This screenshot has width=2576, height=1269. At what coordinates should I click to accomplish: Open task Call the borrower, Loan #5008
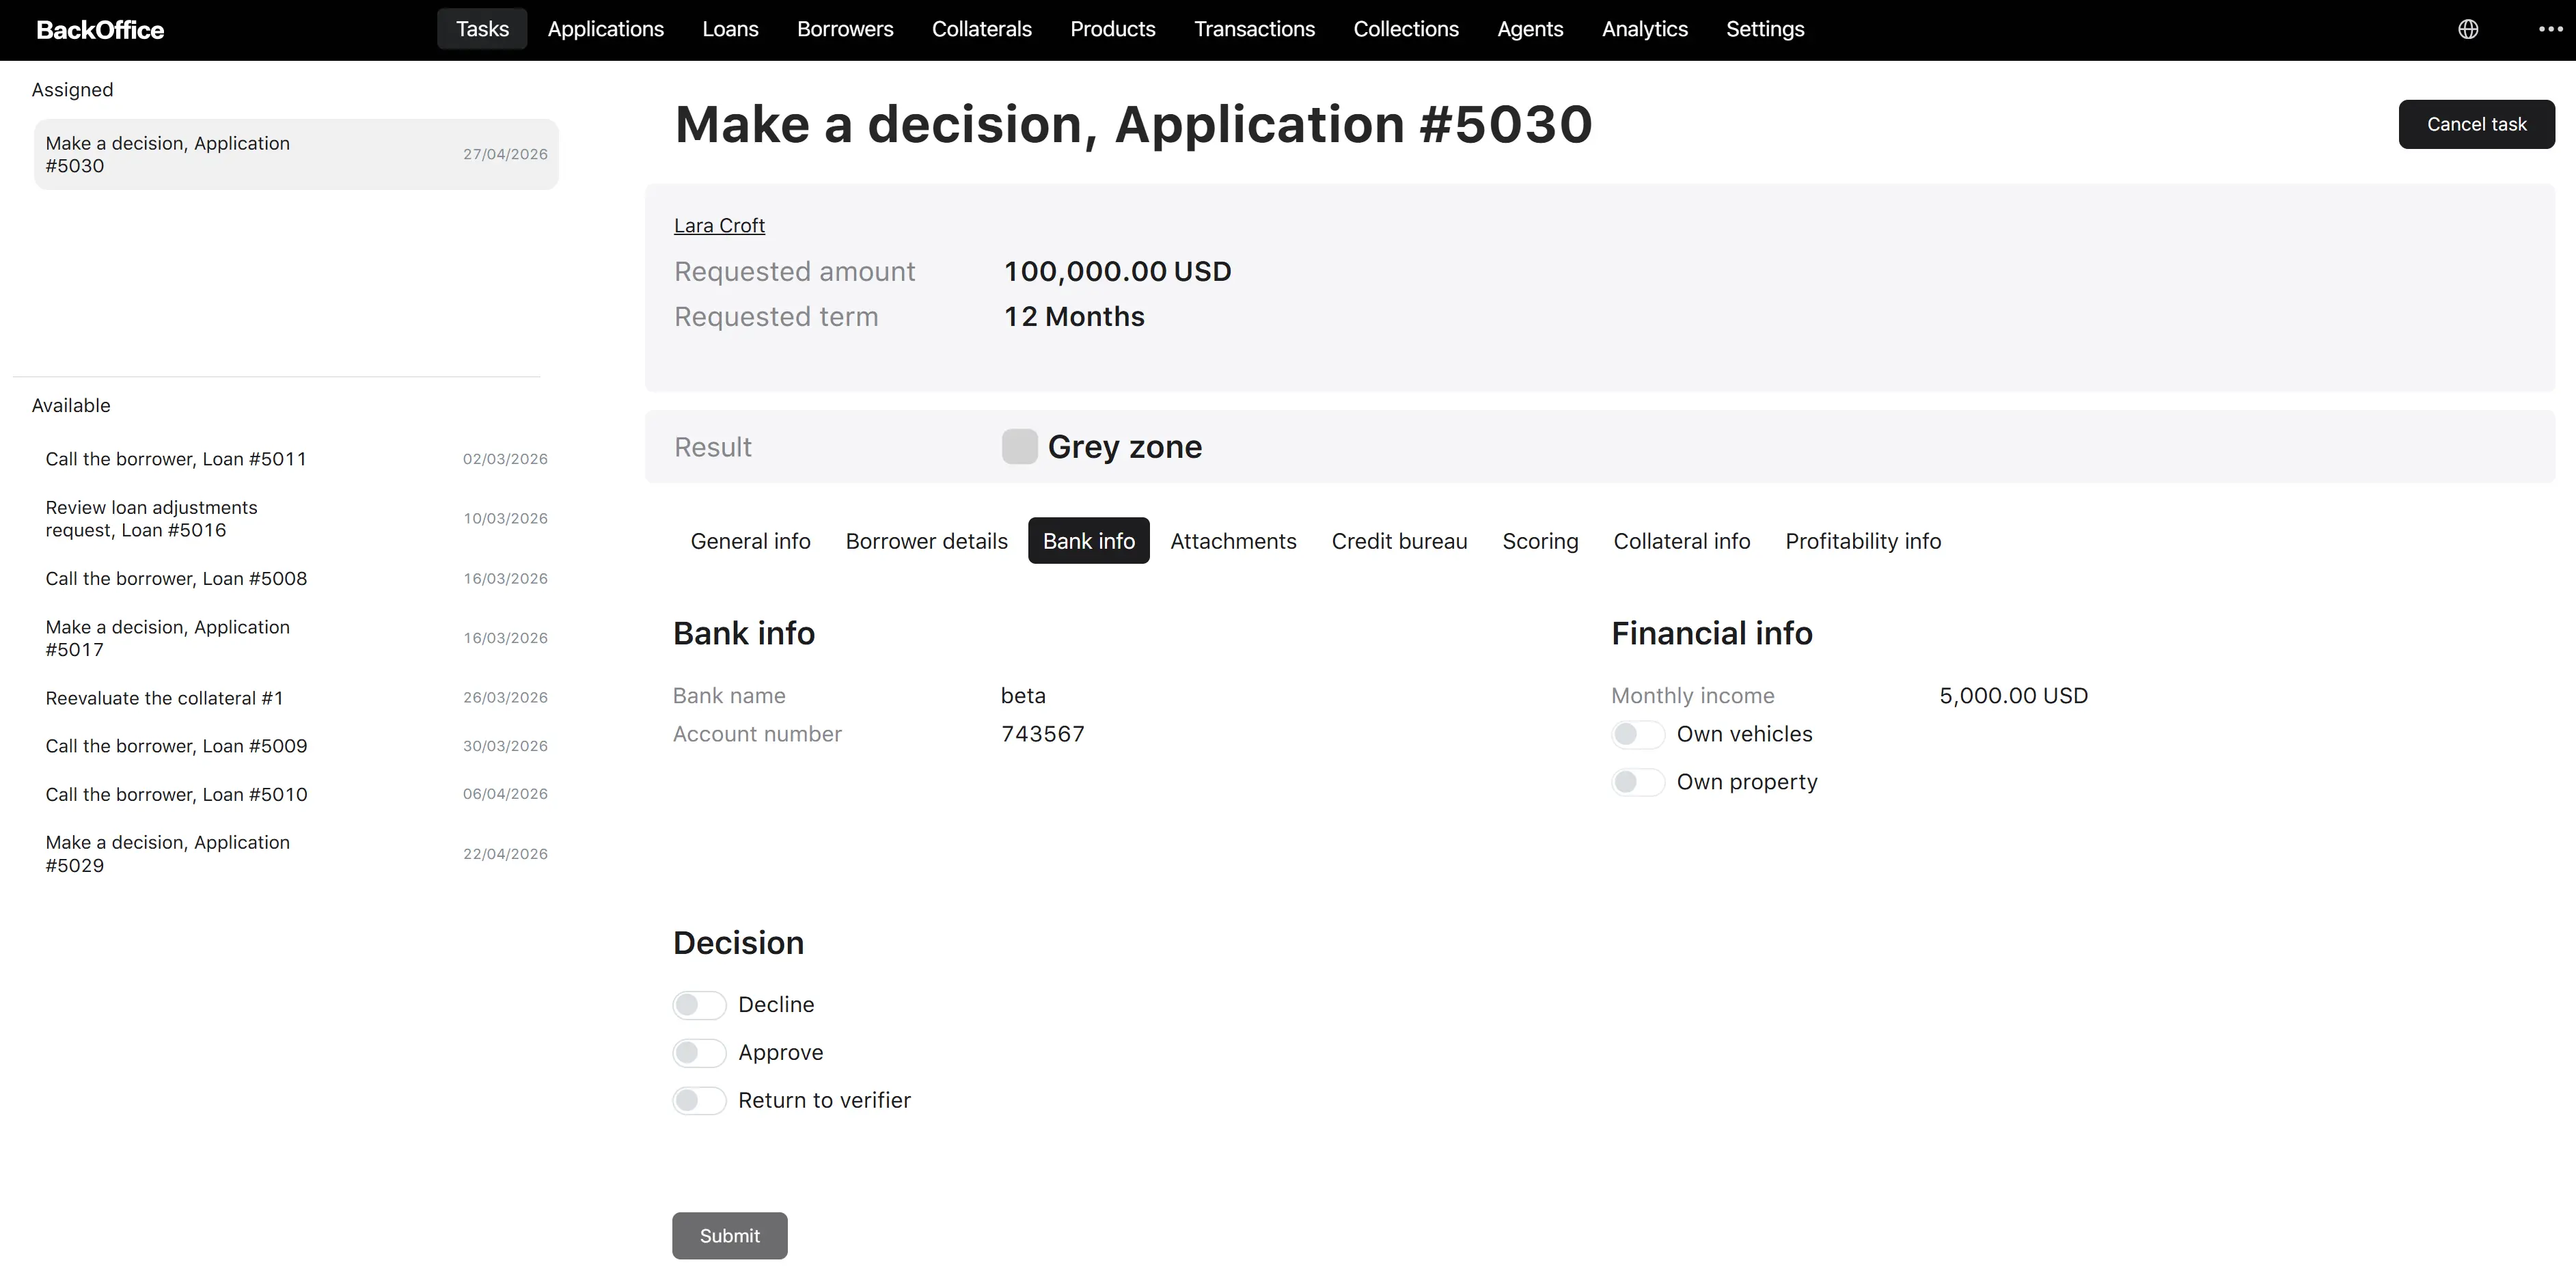pyautogui.click(x=296, y=578)
